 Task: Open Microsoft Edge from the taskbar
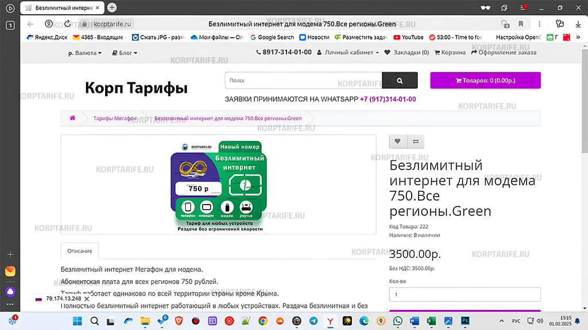363,321
